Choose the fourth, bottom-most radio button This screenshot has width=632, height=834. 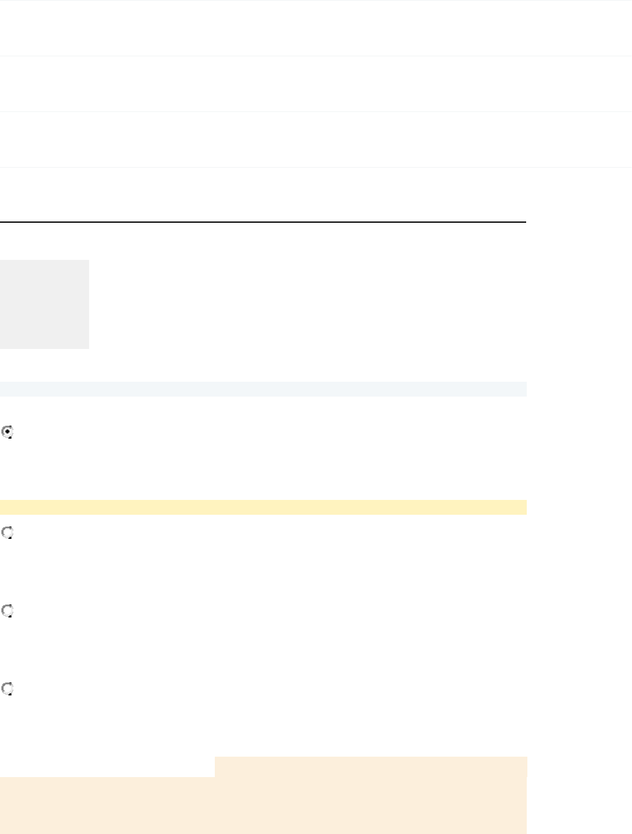point(7,689)
